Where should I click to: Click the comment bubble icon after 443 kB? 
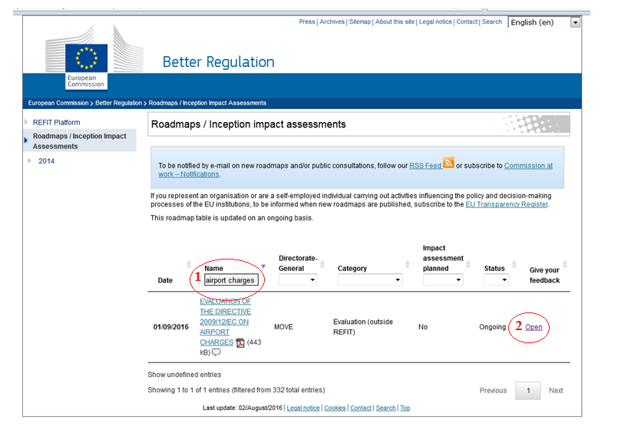216,352
